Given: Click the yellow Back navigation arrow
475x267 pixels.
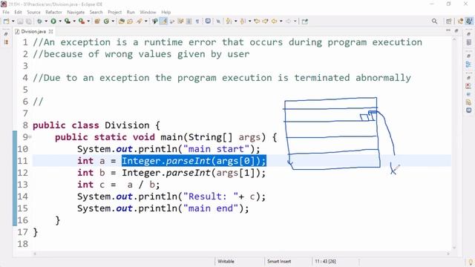Looking at the screenshot, I should click(274, 22).
